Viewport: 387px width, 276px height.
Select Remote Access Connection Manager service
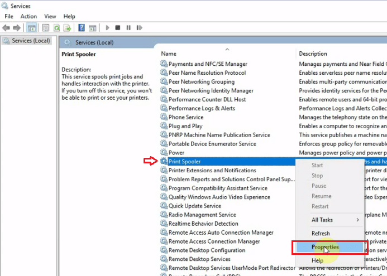214,241
